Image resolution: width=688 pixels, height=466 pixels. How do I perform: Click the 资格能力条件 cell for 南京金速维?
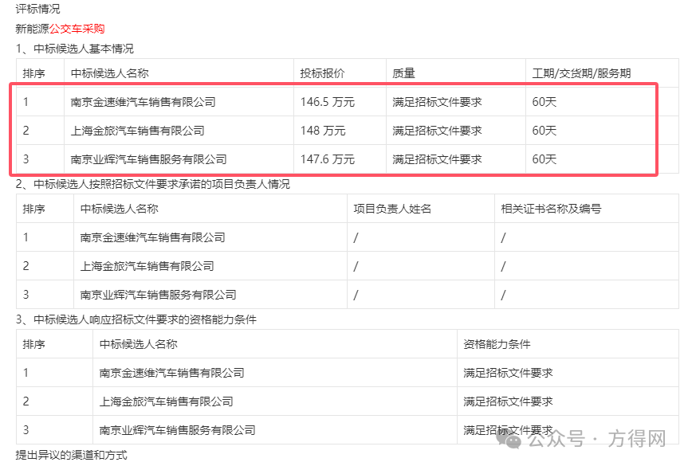[x=508, y=373]
